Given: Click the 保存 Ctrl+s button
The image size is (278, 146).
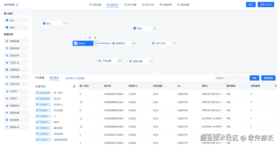Looking at the screenshot, I should (266, 5).
